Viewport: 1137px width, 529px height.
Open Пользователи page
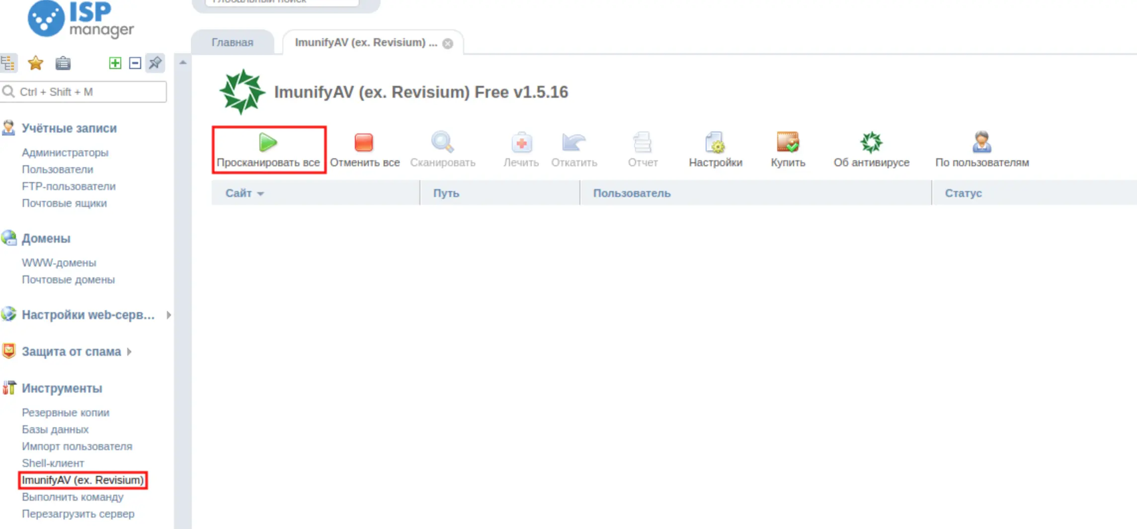point(58,170)
